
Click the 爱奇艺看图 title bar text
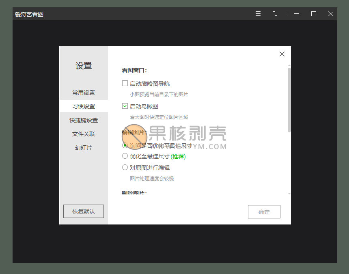29,14
